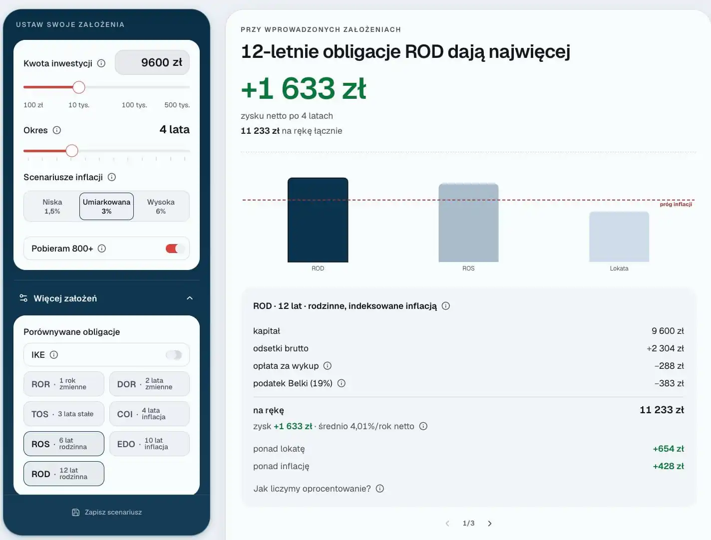Click the −383 zł podatek Belki value

669,383
